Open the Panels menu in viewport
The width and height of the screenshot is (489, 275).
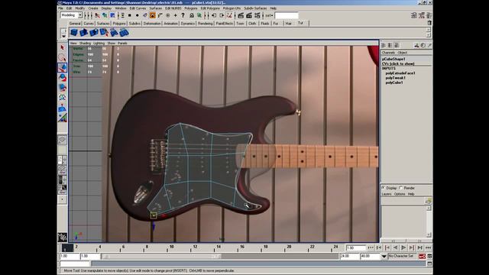pyautogui.click(x=122, y=43)
